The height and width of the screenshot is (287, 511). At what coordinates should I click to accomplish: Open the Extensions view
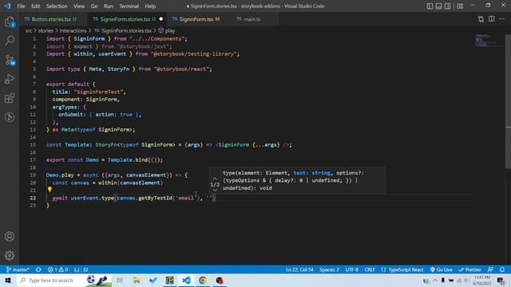pyautogui.click(x=10, y=98)
